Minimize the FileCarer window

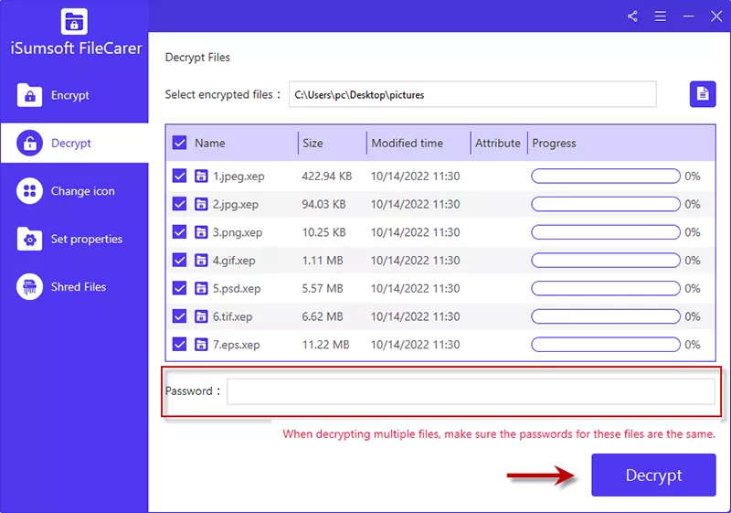tap(688, 16)
